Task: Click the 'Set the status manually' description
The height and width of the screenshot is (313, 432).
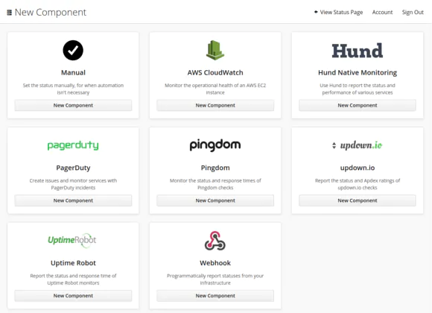Action: [x=73, y=89]
